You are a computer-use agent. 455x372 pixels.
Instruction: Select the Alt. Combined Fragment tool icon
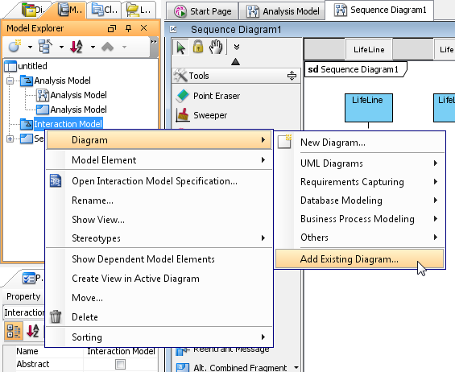click(183, 367)
